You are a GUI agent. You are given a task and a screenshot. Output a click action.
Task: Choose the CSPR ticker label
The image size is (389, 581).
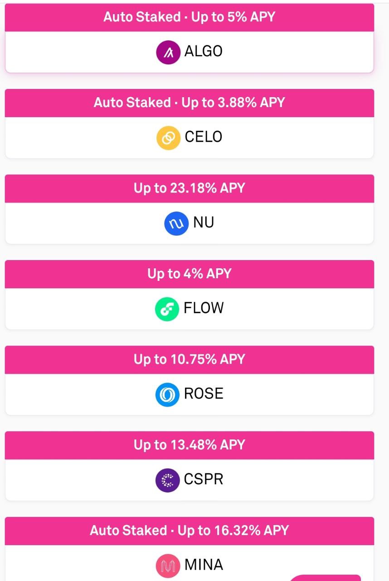pyautogui.click(x=204, y=479)
